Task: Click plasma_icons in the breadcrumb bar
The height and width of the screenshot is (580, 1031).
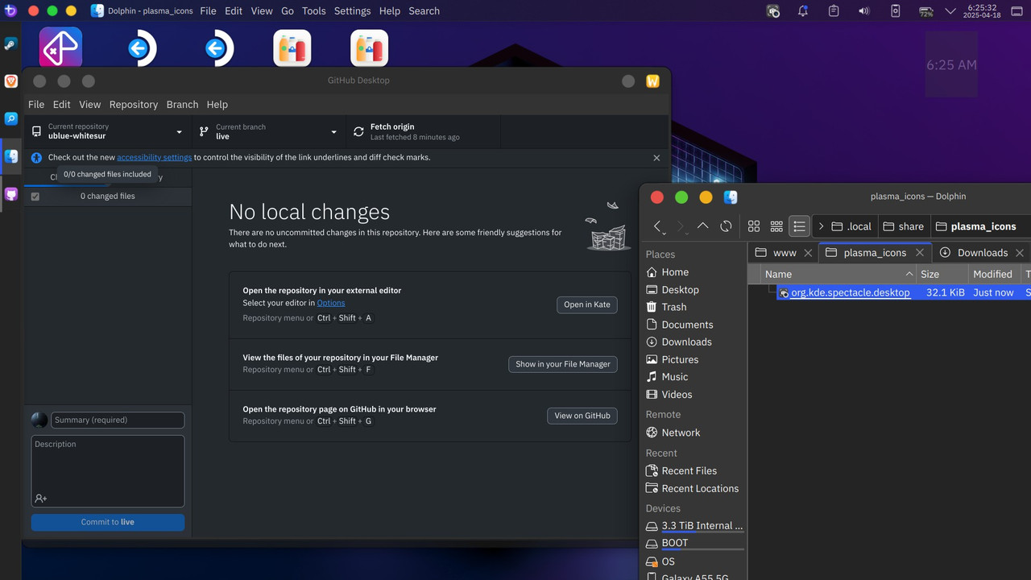Action: [x=975, y=226]
